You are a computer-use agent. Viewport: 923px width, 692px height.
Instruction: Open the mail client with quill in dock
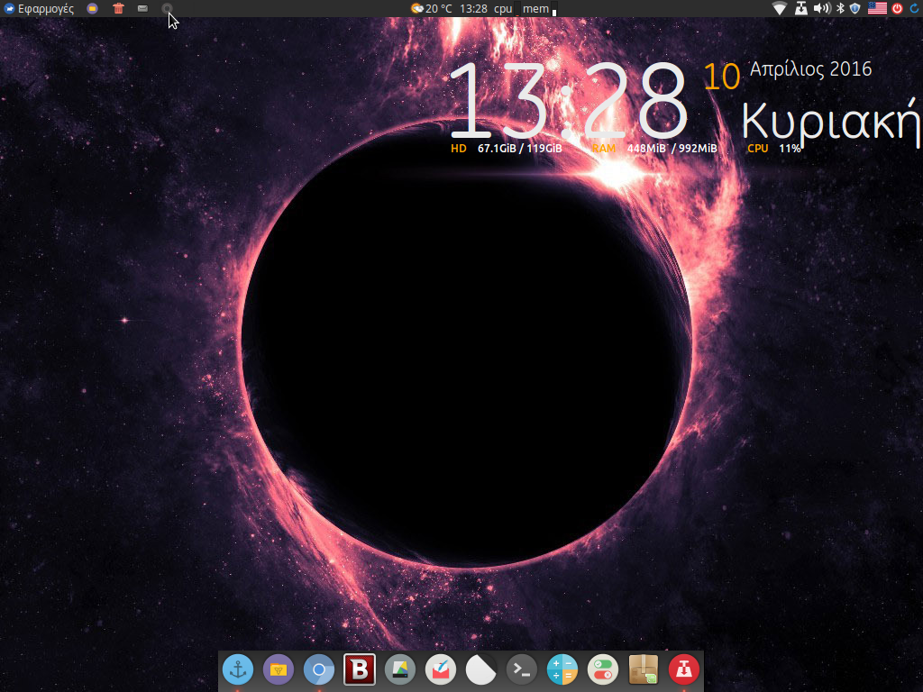(x=441, y=669)
